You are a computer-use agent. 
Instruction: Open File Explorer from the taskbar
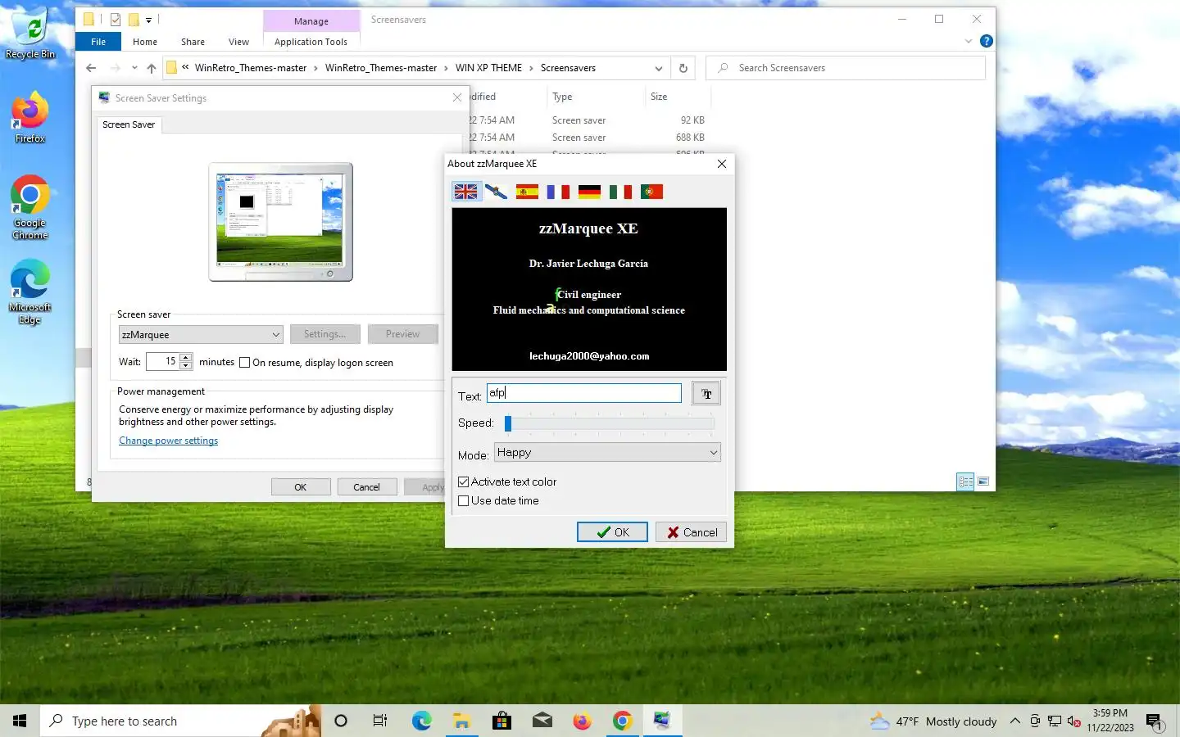click(461, 721)
